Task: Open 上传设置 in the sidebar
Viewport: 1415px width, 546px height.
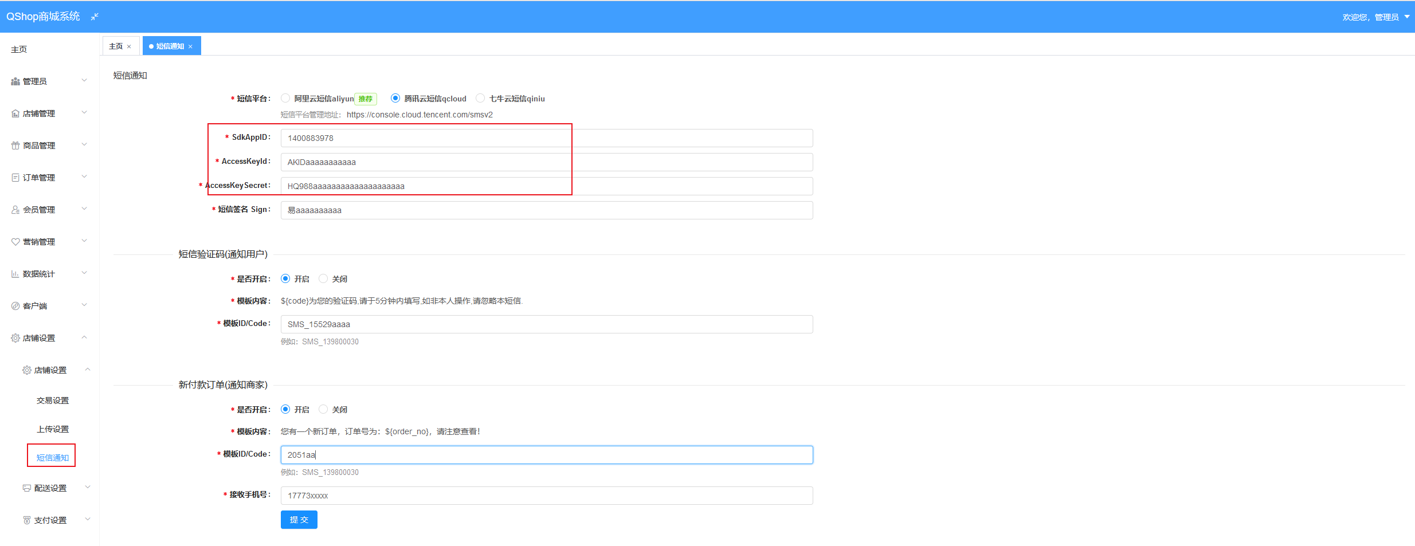Action: pyautogui.click(x=53, y=429)
